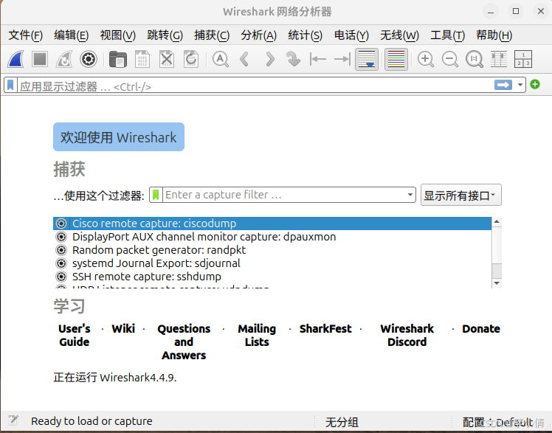Screen dimensions: 552x433
Task: Open the Donate link
Action: pos(481,328)
